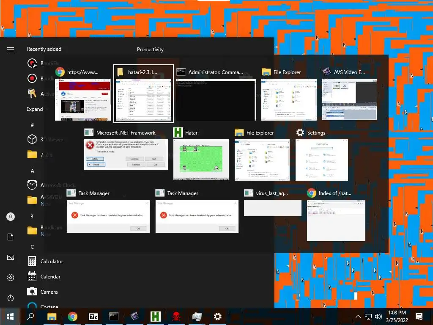Click the Productivity group heading
433x325 pixels.
150,50
